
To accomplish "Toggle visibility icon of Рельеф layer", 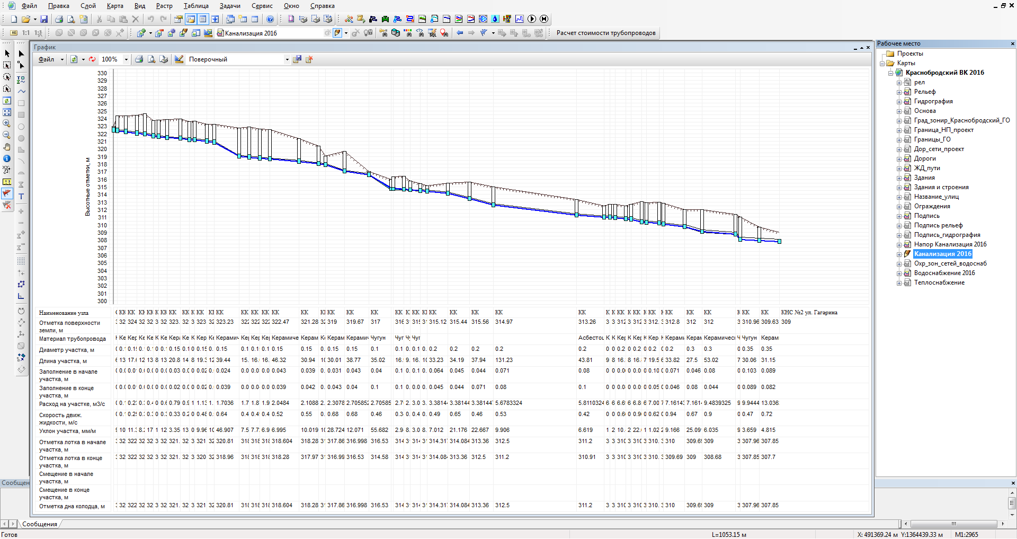I will click(907, 92).
